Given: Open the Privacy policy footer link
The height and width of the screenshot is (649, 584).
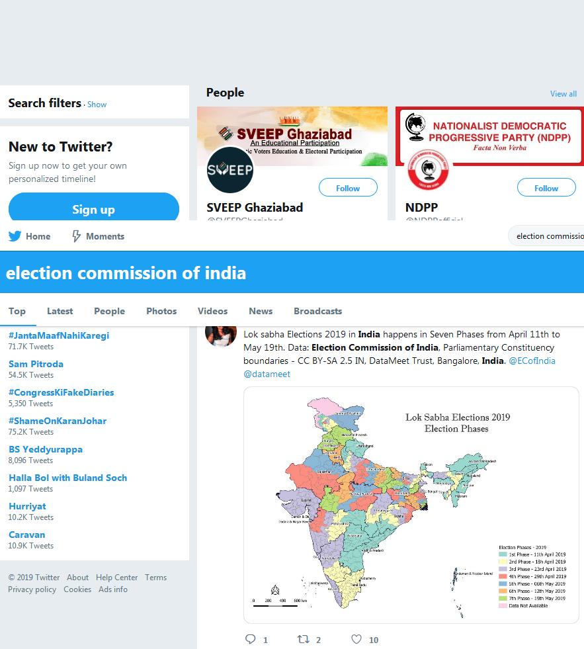Looking at the screenshot, I should 32,589.
